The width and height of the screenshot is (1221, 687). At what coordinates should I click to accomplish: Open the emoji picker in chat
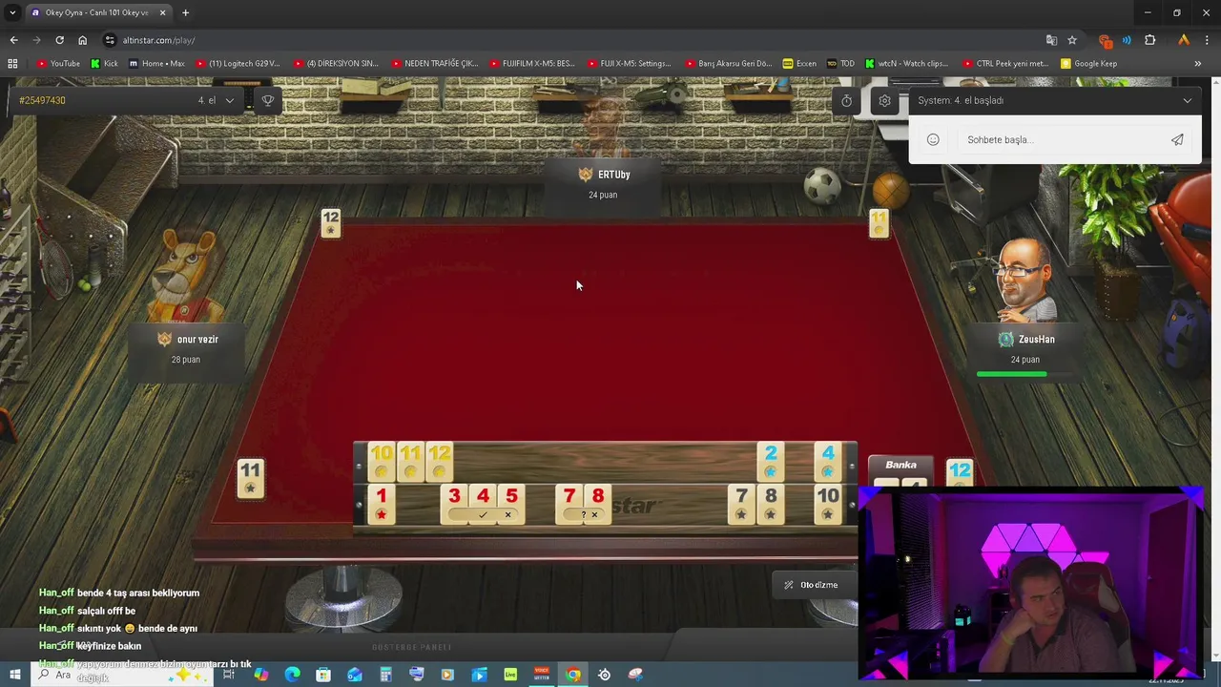[x=933, y=139]
